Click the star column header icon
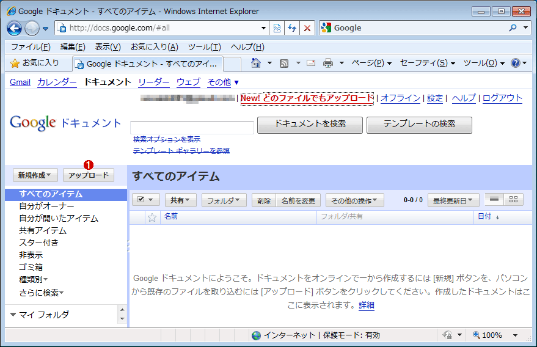The height and width of the screenshot is (347, 537). tap(152, 217)
